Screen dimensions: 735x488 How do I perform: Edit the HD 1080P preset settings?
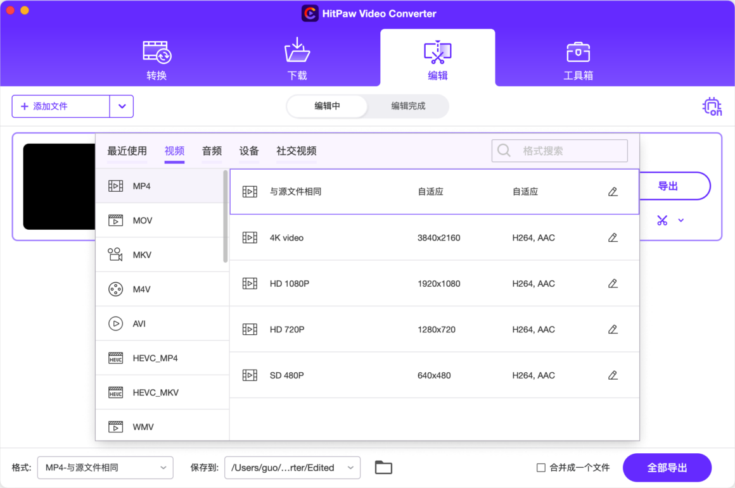pos(613,284)
